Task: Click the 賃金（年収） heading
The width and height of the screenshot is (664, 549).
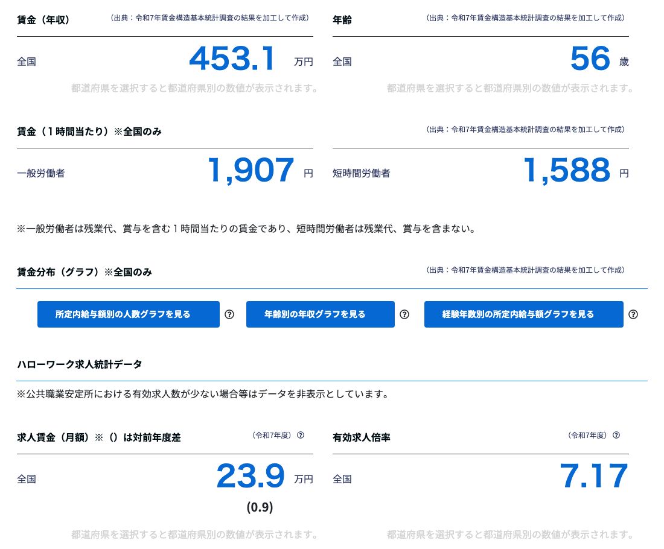Action: point(43,20)
